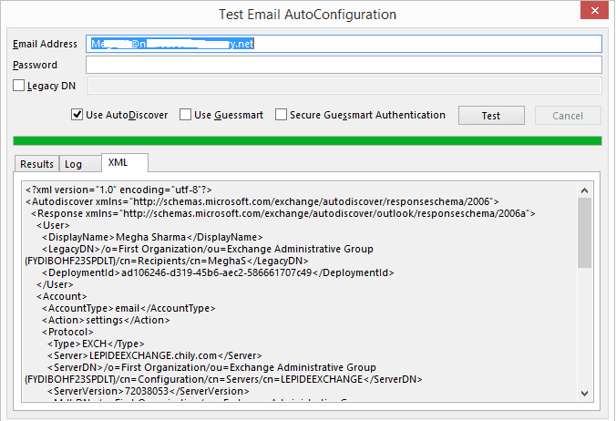Click the green progress bar
The image size is (616, 421).
307,140
